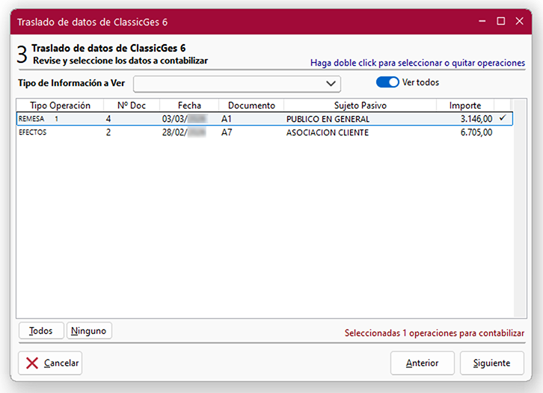
Task: Click the PUBLICO EN GENERAL cell
Action: pos(328,118)
